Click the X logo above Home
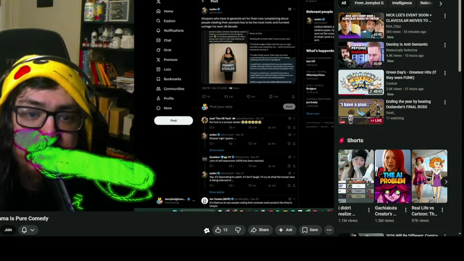Image resolution: width=464 pixels, height=261 pixels. 158,2
